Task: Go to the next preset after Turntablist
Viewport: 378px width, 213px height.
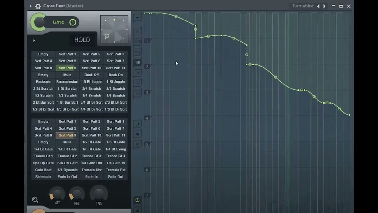Action: click(324, 6)
